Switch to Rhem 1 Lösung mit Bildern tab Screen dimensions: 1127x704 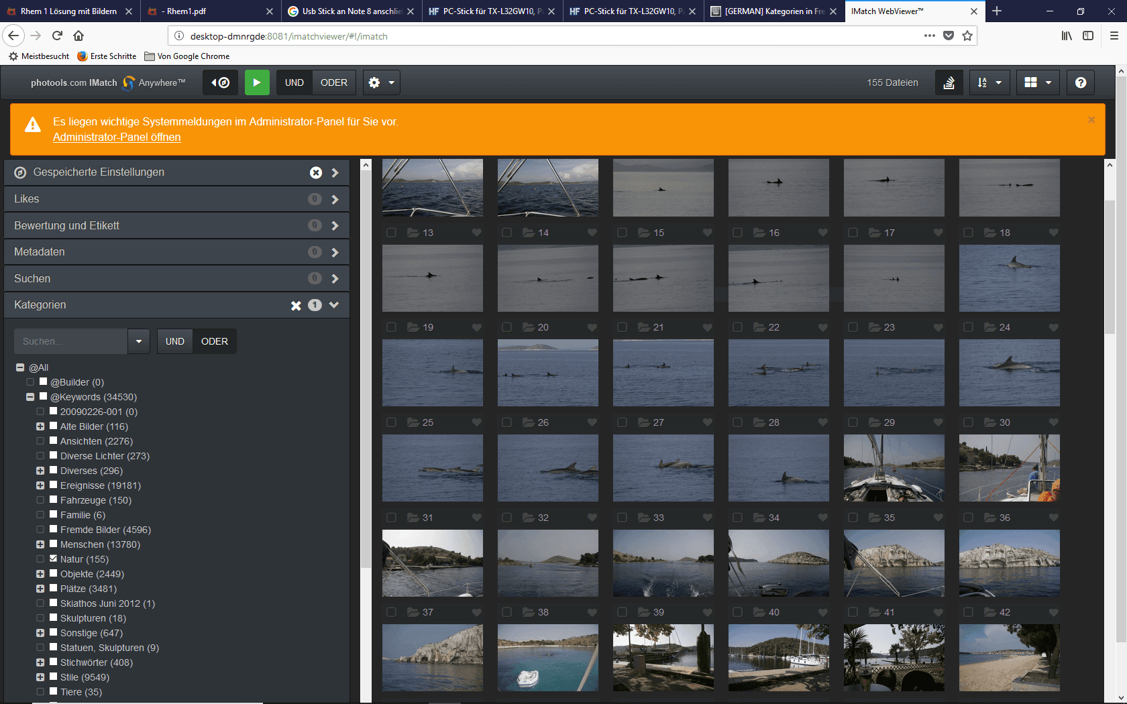tap(70, 11)
